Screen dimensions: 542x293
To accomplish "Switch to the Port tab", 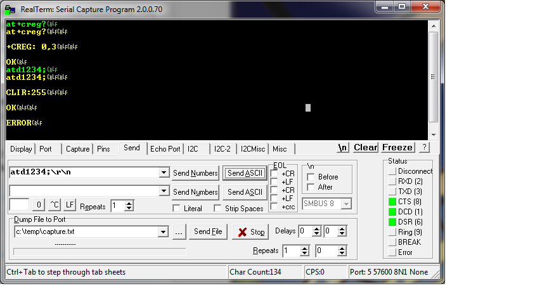I will click(x=46, y=149).
